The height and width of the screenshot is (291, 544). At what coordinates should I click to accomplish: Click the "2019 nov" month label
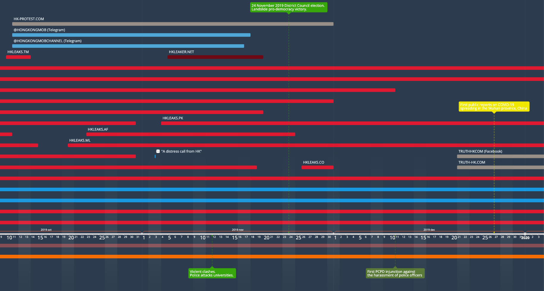[x=238, y=230]
